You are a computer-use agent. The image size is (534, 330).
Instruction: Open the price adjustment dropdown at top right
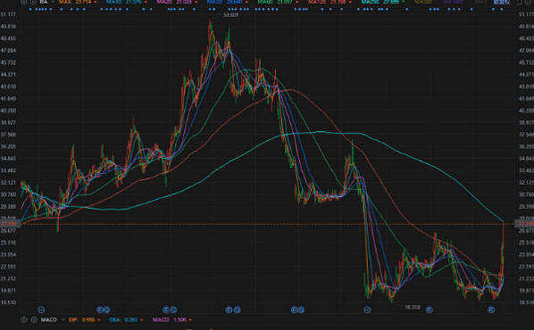pos(502,2)
